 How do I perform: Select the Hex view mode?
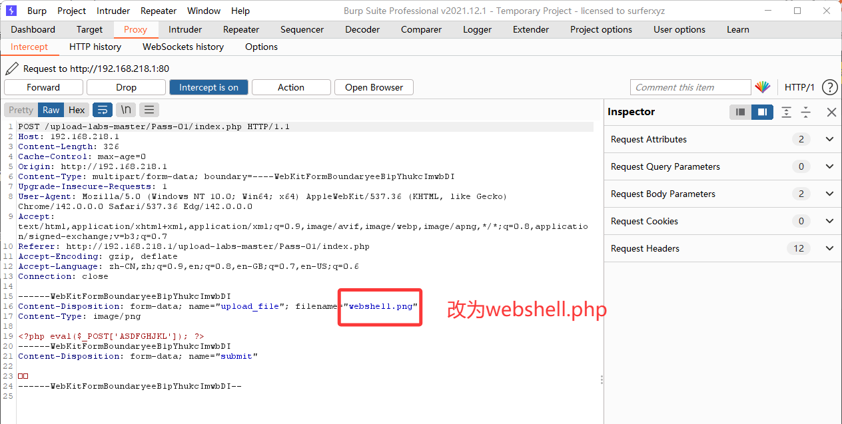[77, 110]
